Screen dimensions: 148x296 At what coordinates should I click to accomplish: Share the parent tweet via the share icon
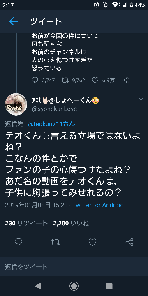pos(125,80)
